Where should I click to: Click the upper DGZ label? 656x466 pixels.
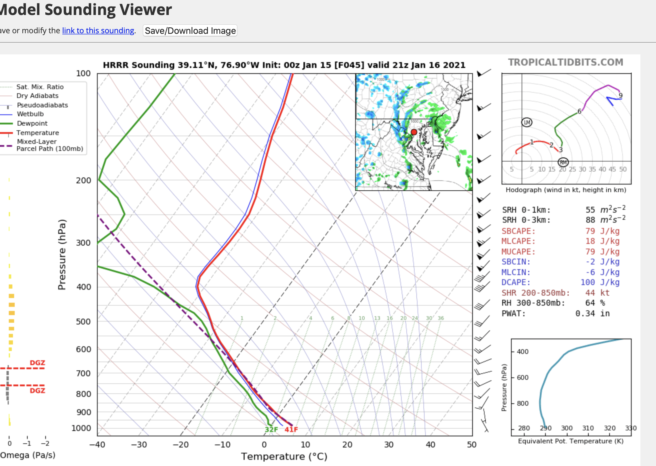point(37,363)
